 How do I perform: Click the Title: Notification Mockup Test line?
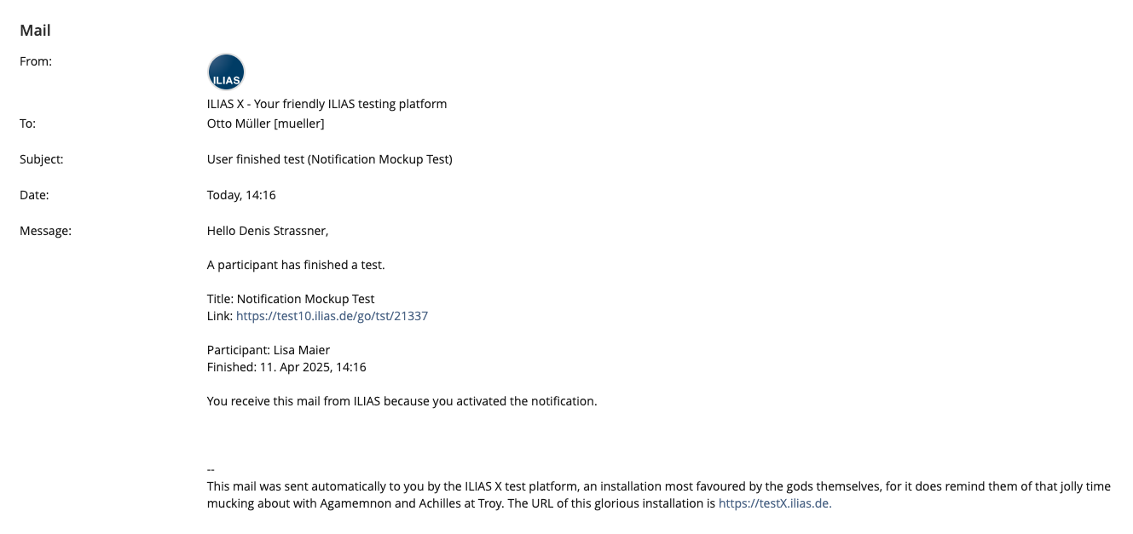[x=291, y=299]
